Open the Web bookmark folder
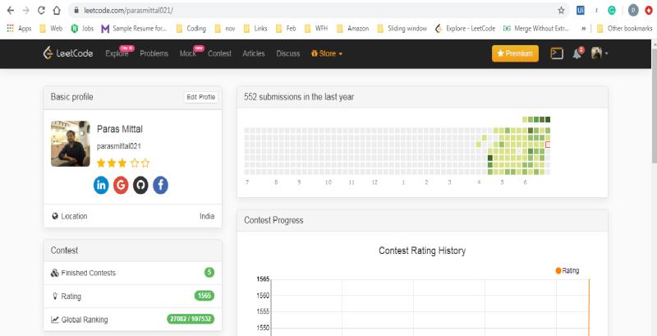The image size is (657, 336). point(51,29)
